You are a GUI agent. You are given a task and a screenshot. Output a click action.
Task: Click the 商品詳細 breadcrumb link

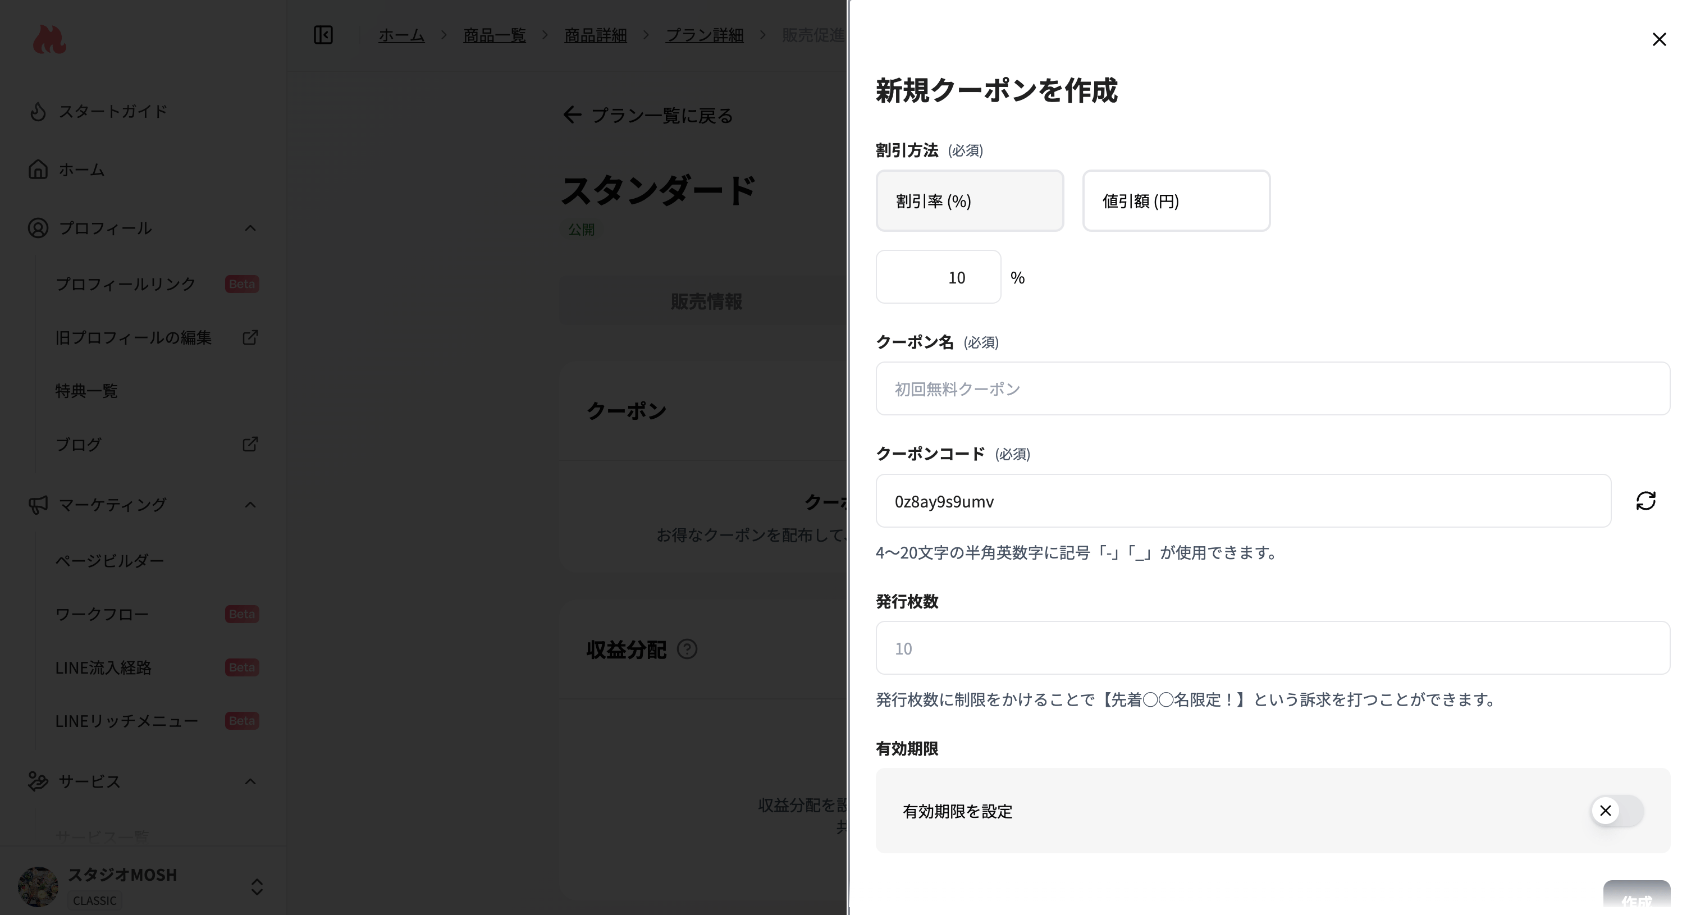596,35
